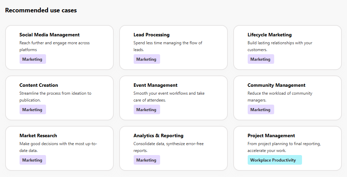Click the 'From project planning to final reporting' description

coord(284,147)
